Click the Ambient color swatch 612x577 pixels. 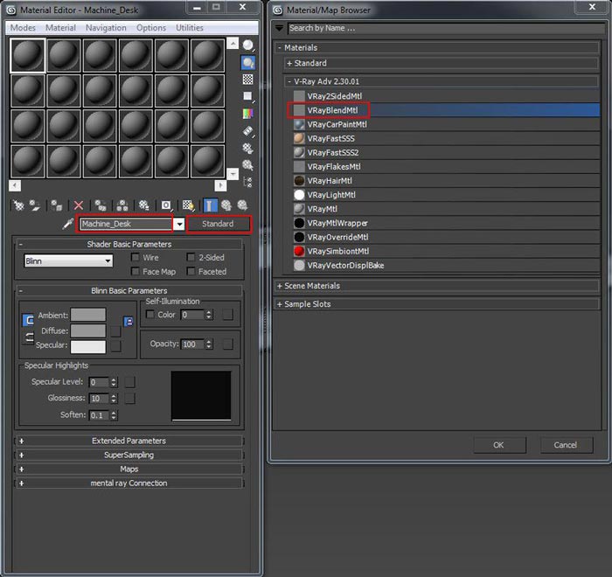point(88,314)
